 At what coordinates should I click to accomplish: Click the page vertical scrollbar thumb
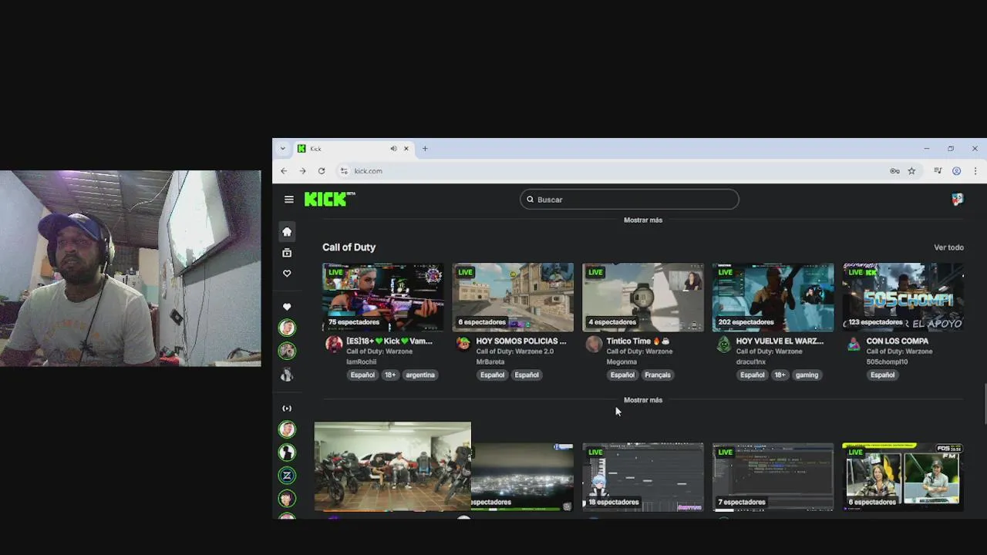(985, 403)
